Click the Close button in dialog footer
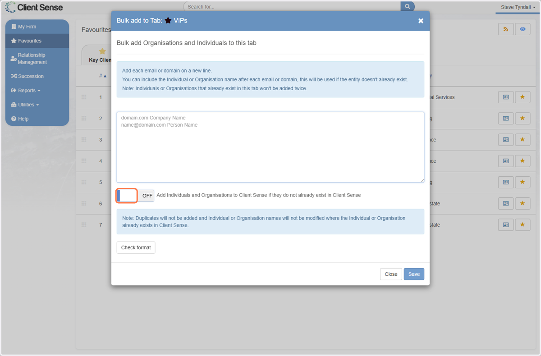Screen dimensions: 541x356 (391, 274)
